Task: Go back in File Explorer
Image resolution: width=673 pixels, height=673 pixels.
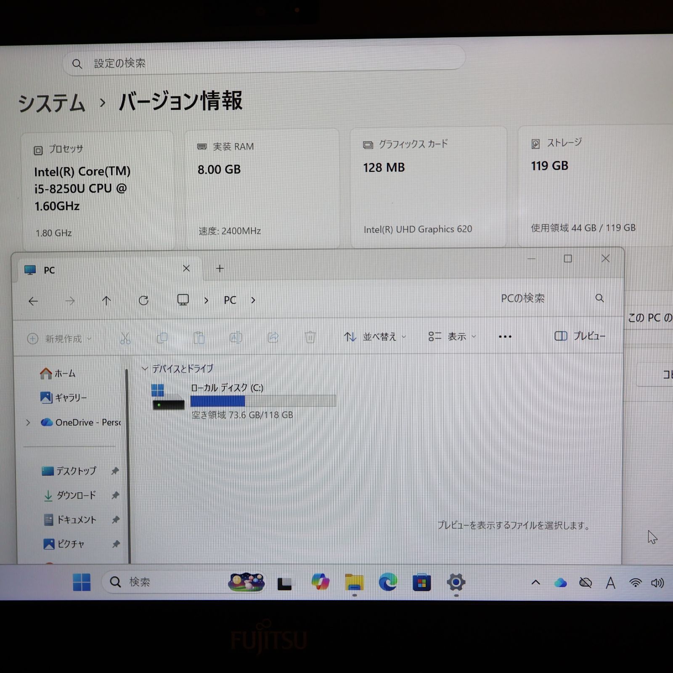Action: click(x=33, y=301)
